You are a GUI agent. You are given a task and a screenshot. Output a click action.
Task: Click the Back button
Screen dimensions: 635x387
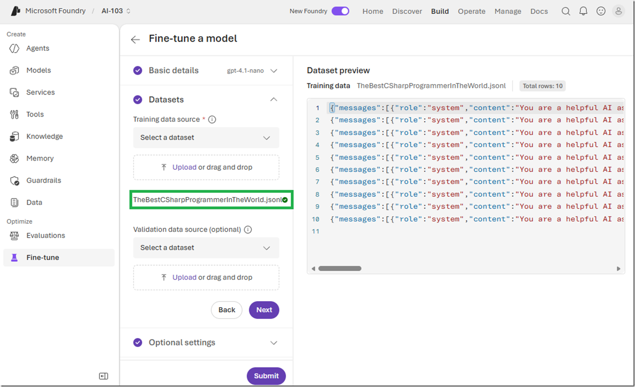click(x=226, y=310)
